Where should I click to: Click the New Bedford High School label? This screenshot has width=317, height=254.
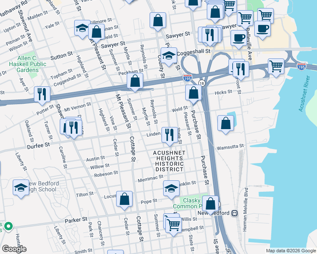click(x=43, y=186)
